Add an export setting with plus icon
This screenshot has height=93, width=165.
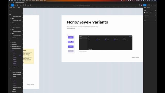[x=156, y=21]
